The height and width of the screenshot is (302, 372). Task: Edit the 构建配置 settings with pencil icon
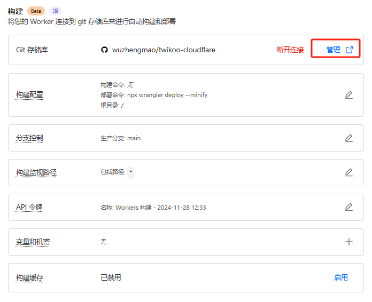[x=348, y=95]
